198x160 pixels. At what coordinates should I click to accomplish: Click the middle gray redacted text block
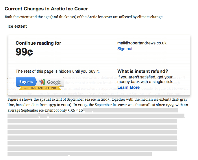(92, 132)
